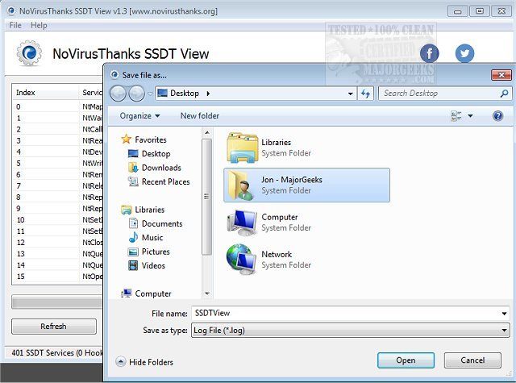Click the Refresh button in SSDT View
This screenshot has width=516, height=383.
coord(54,327)
